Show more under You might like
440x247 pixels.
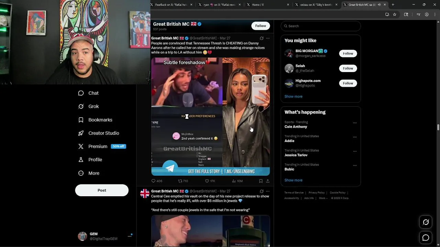(x=294, y=96)
